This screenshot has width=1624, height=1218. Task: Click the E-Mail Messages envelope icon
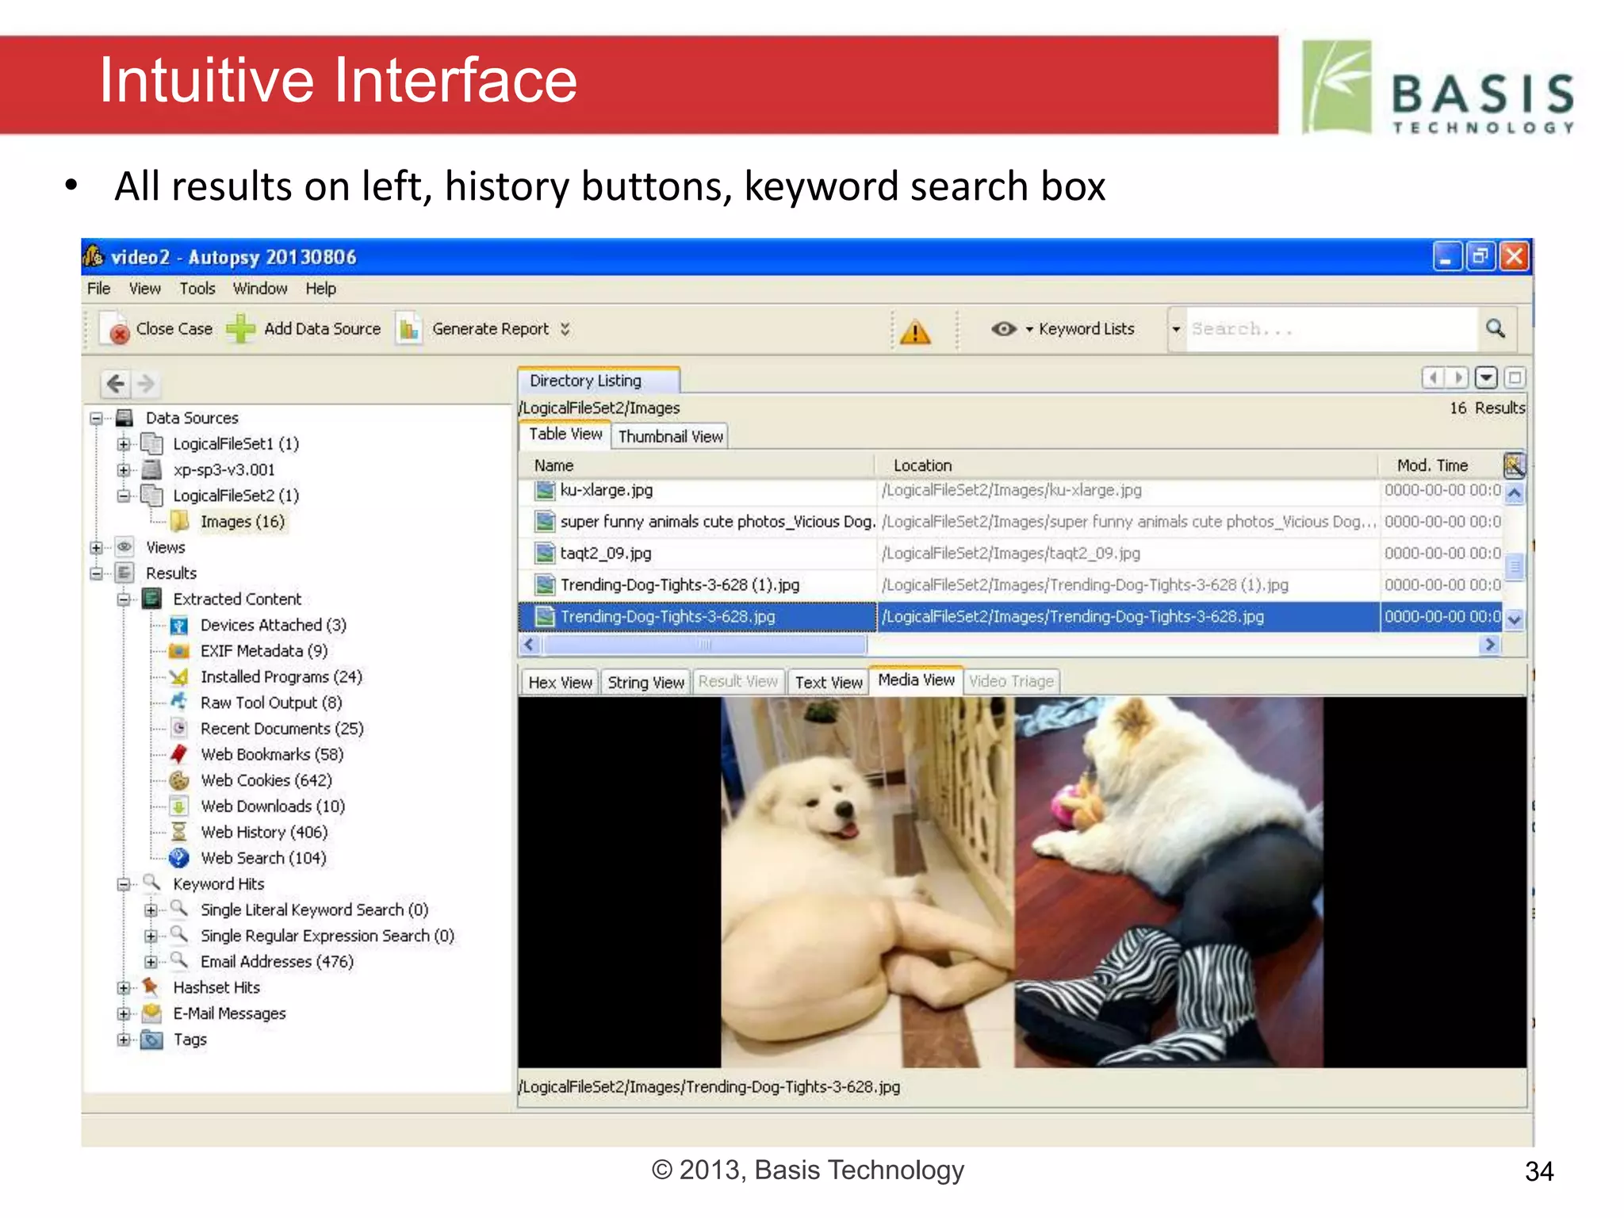[x=151, y=1013]
